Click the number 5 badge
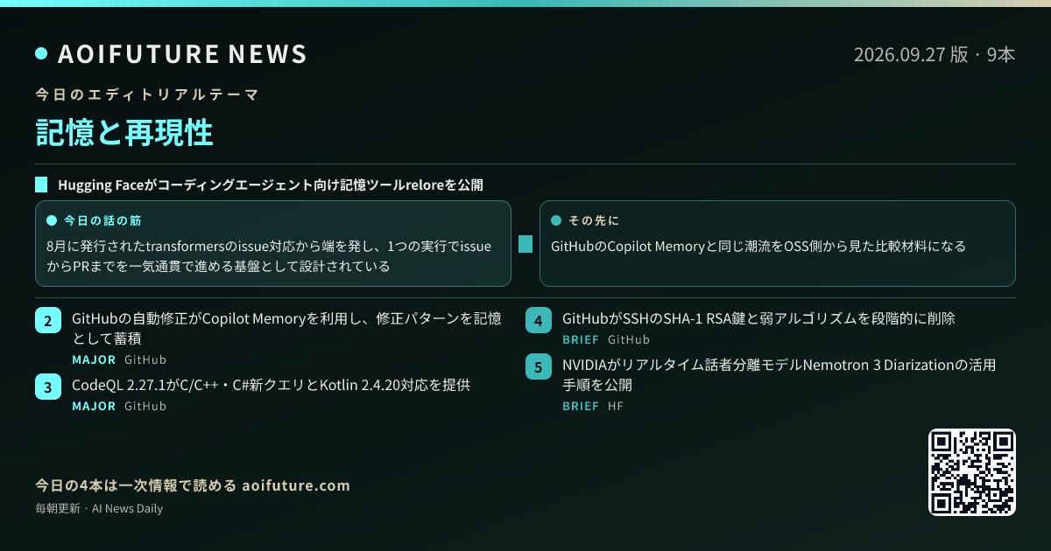1051x551 pixels. (538, 366)
